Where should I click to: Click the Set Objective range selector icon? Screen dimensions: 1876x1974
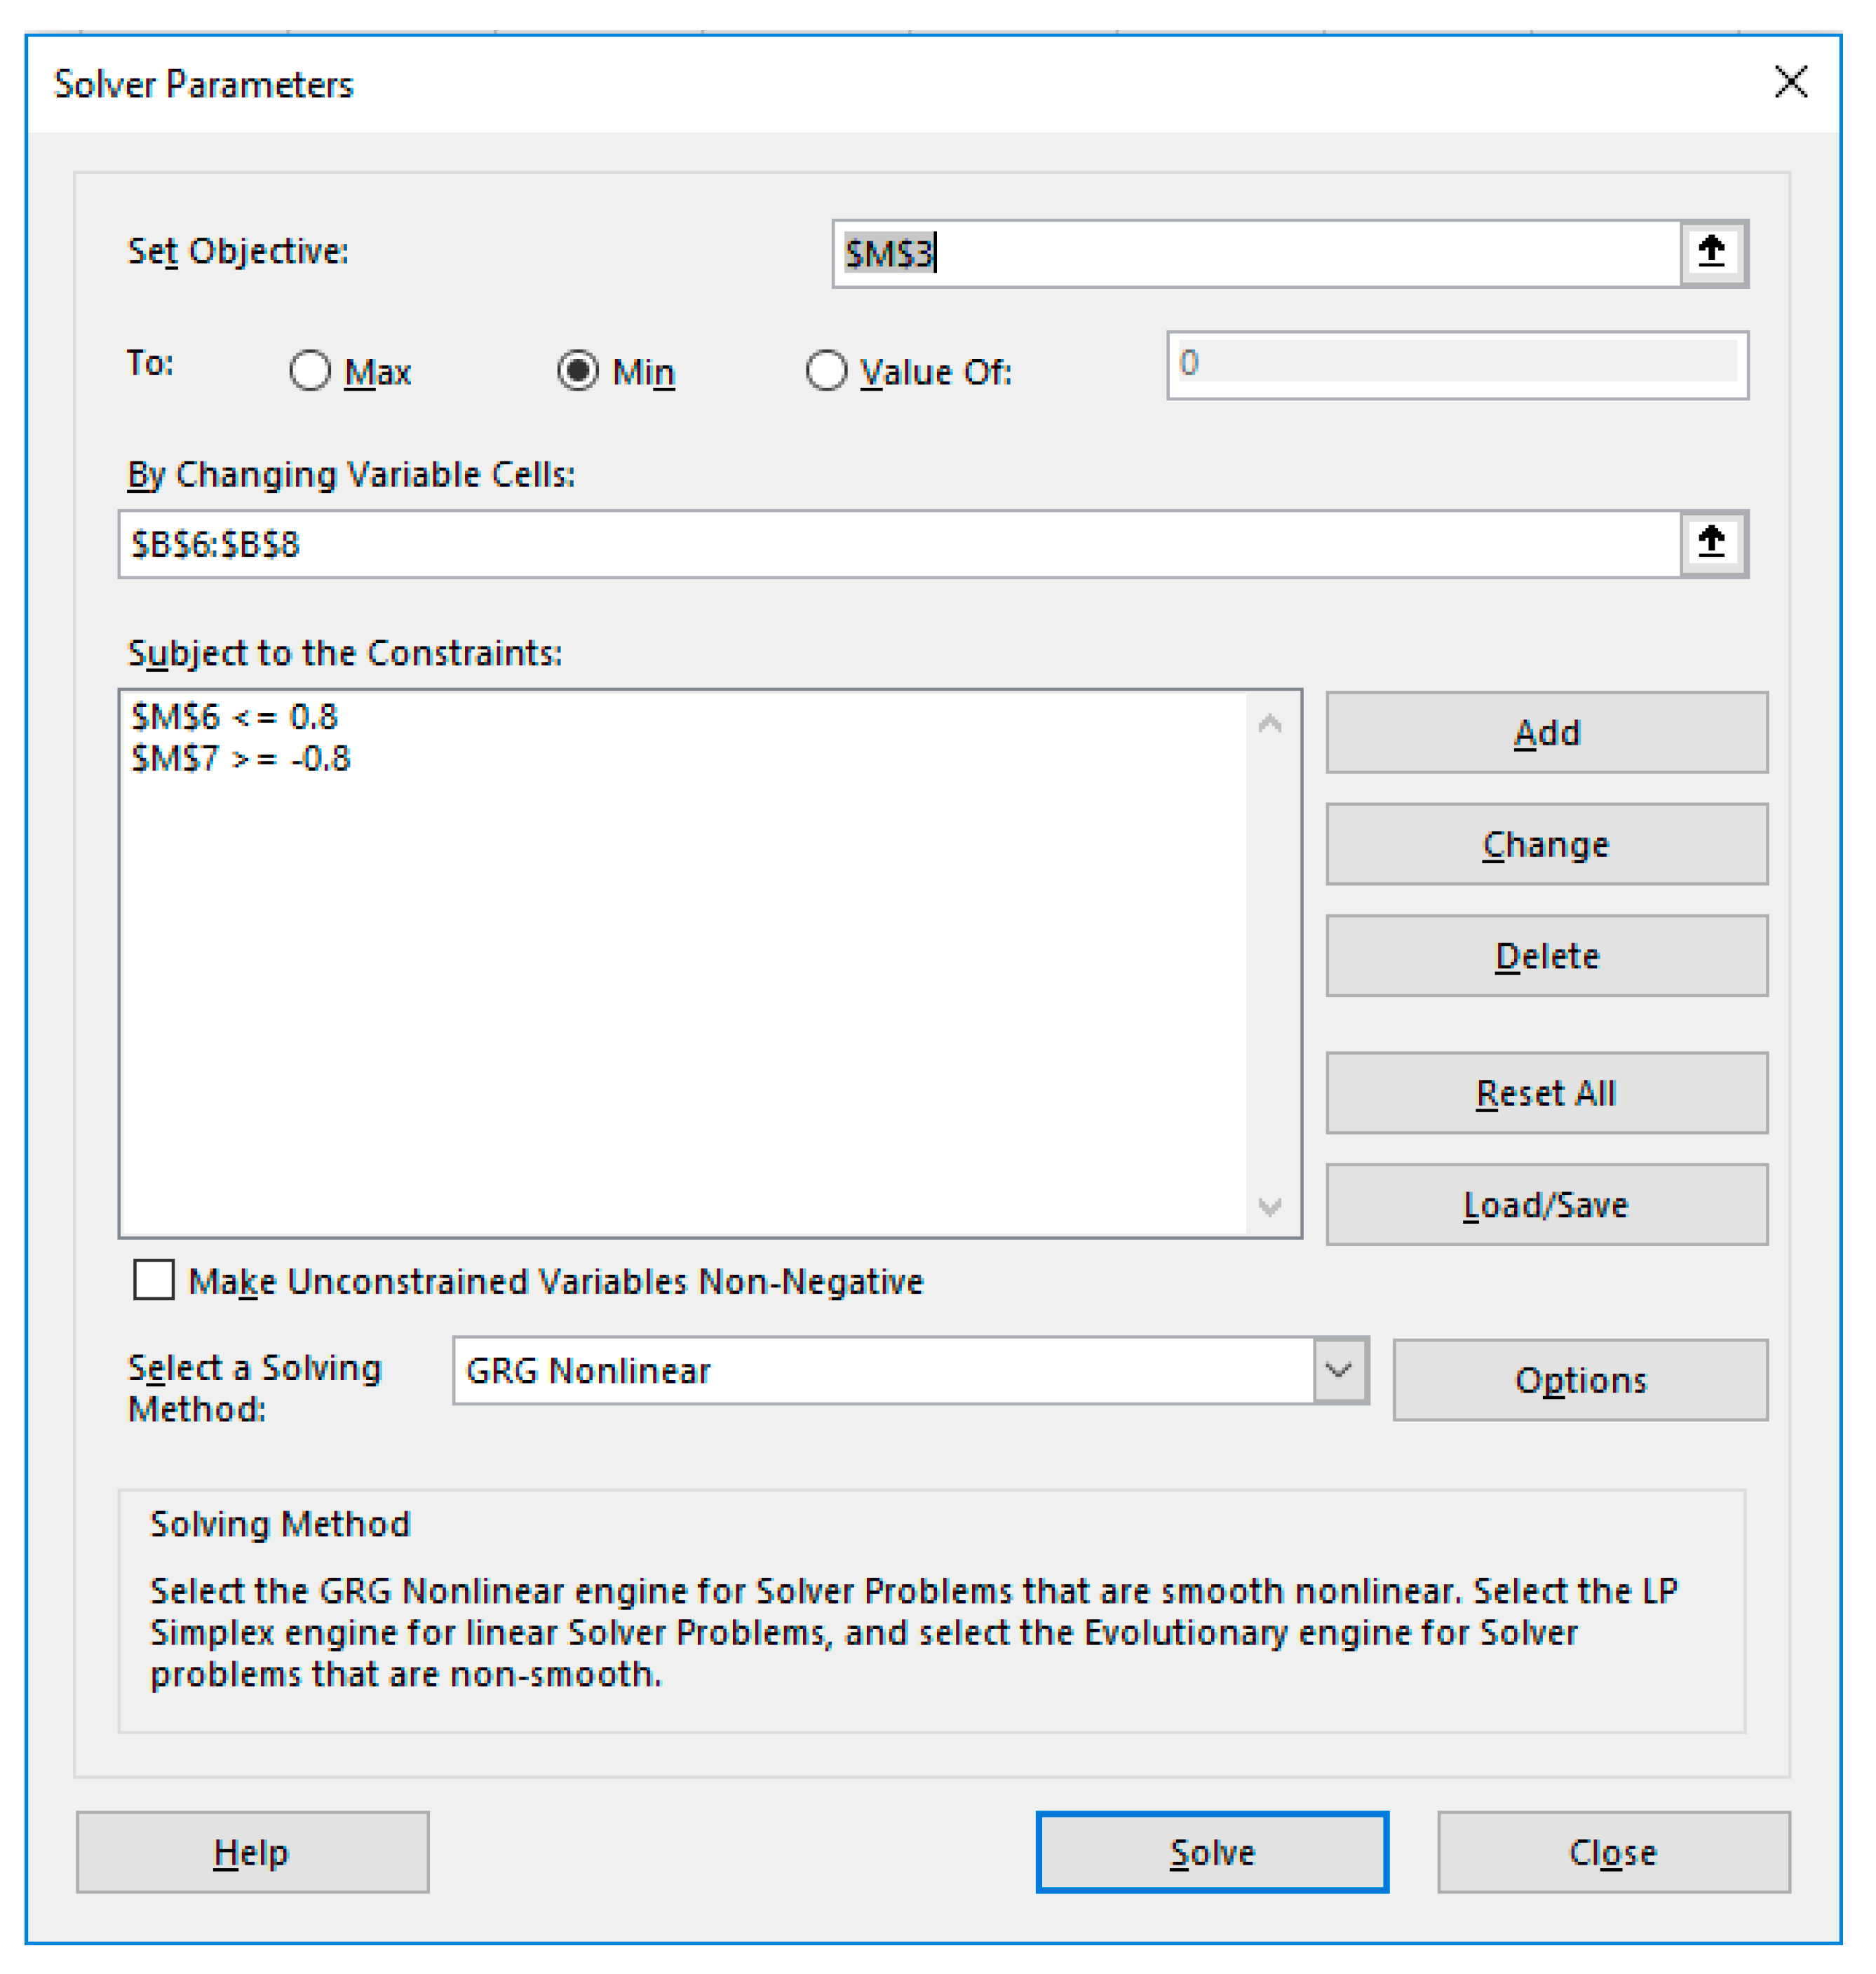[1712, 253]
